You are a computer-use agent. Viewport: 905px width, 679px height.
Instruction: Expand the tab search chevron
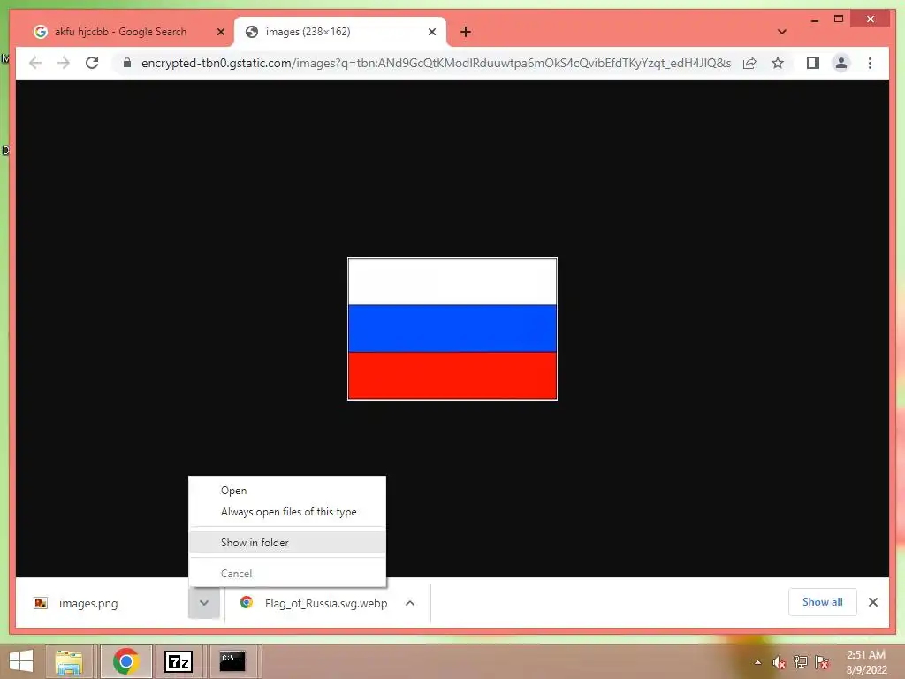click(x=781, y=32)
